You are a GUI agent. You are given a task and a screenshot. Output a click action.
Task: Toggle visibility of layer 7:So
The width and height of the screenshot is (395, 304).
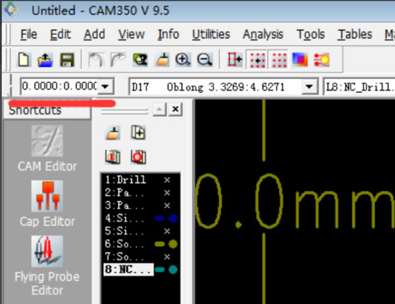pos(167,256)
